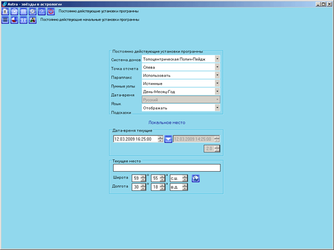Expand the Точка отсчета dropdown showing Слева
The image size is (334, 250).
[181, 67]
